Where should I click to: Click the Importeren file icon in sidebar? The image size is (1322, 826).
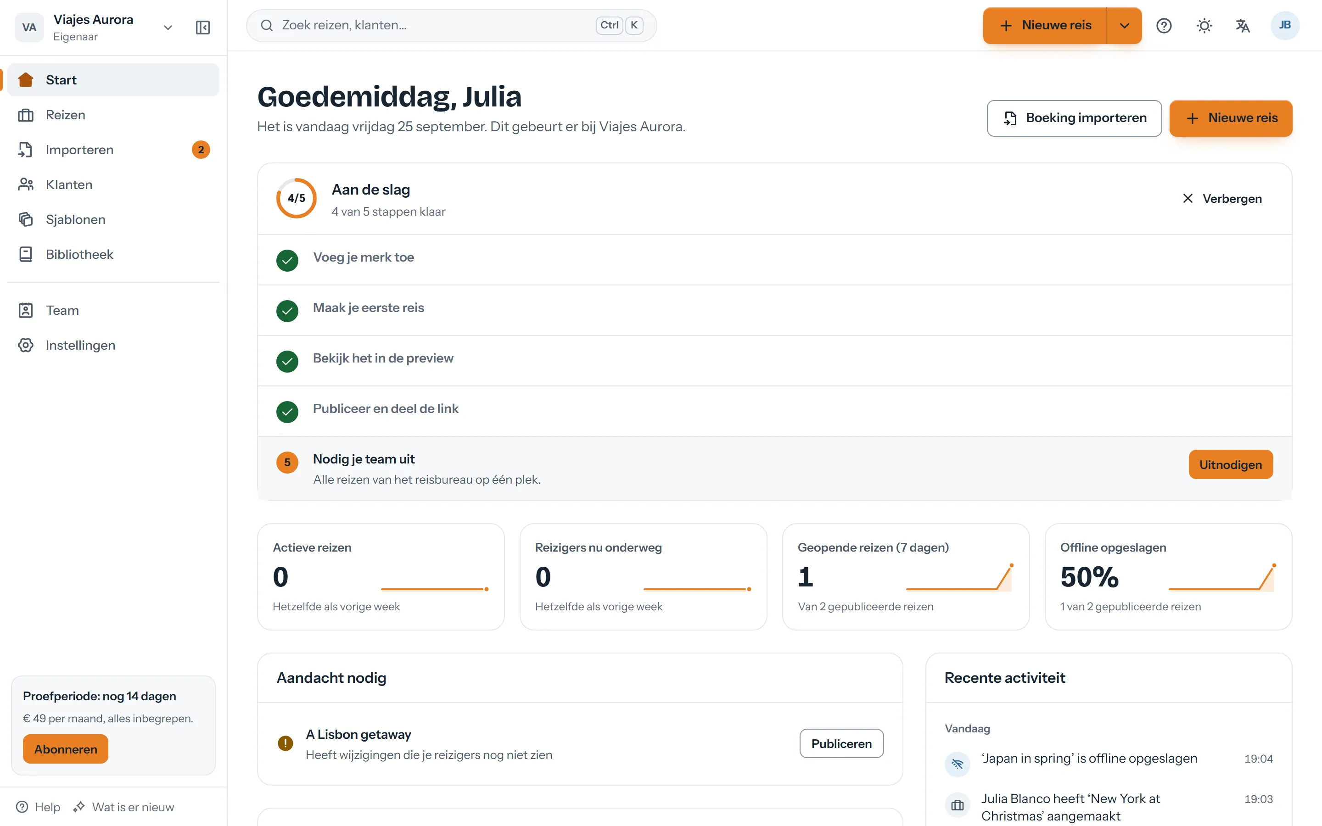pyautogui.click(x=26, y=150)
